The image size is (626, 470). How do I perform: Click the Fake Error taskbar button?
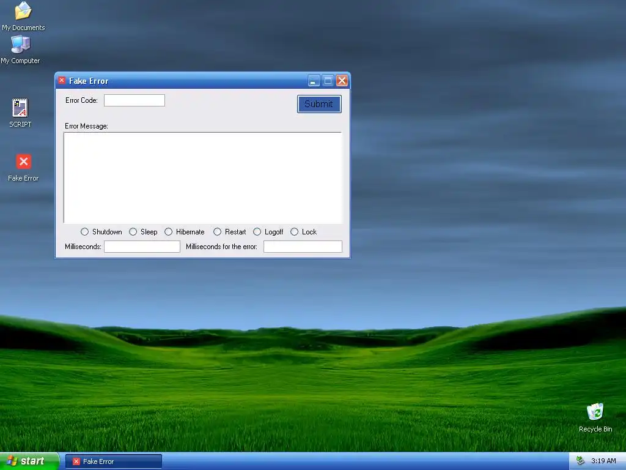pos(114,461)
